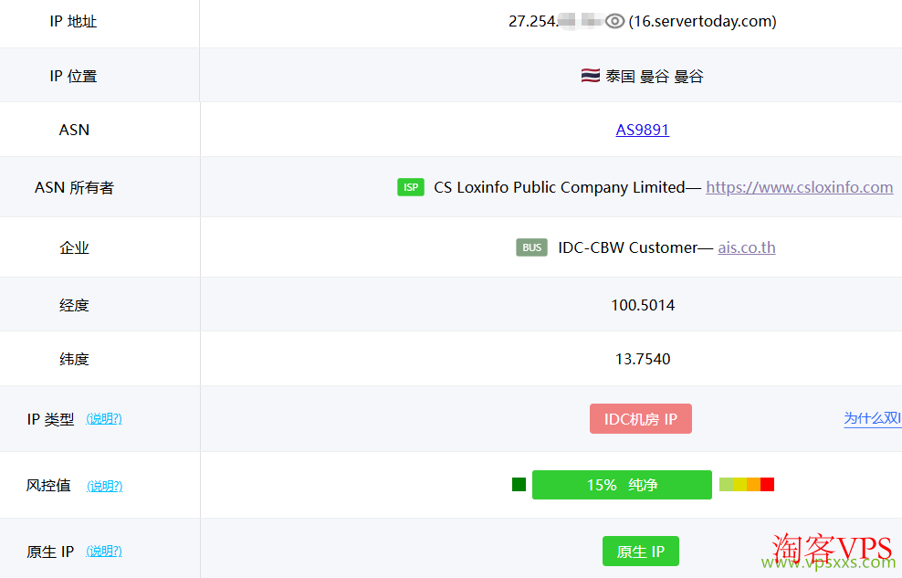The height and width of the screenshot is (578, 902).
Task: Click the red IDC机房 IP badge
Action: pos(640,419)
